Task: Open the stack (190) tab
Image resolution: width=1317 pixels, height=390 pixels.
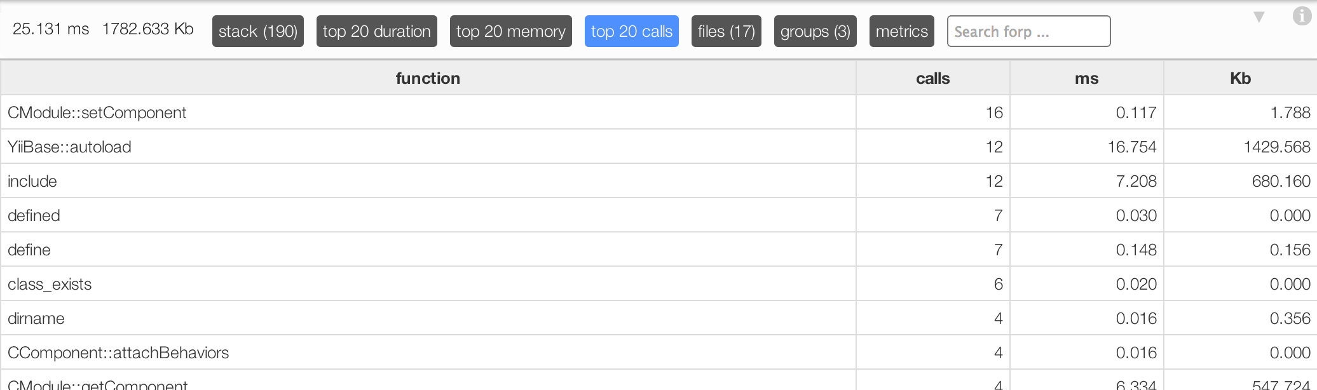Action: (258, 31)
